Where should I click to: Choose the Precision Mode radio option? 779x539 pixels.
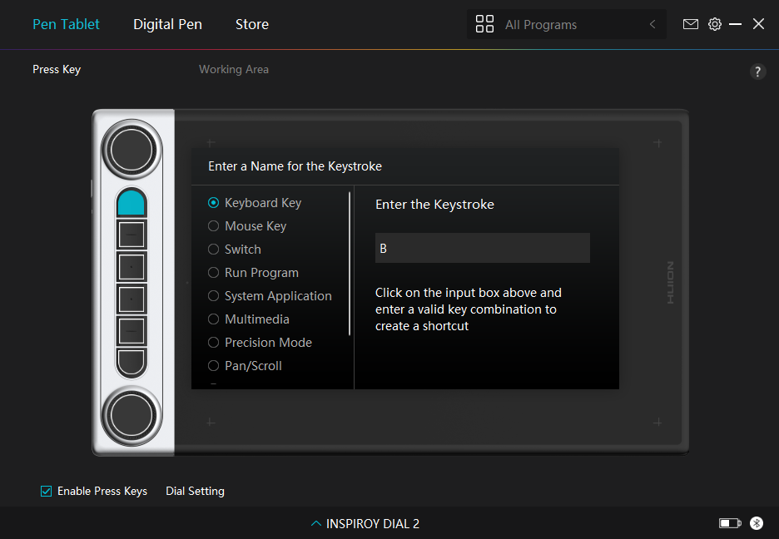pos(260,343)
